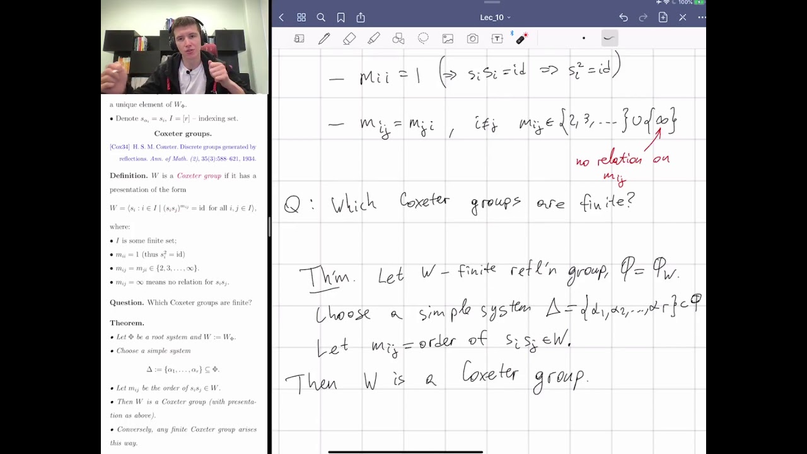The height and width of the screenshot is (454, 807).
Task: Click the 'Definition.' heading in the notes
Action: (x=129, y=176)
